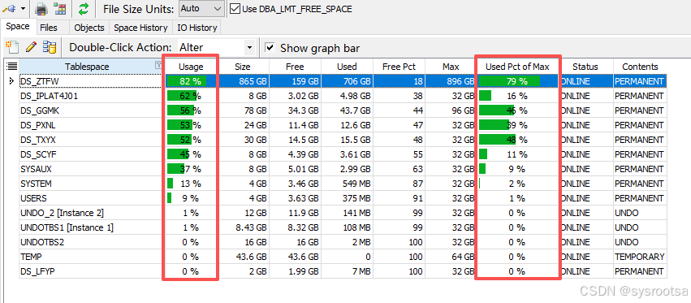Open the File Size Units dropdown

tap(202, 8)
